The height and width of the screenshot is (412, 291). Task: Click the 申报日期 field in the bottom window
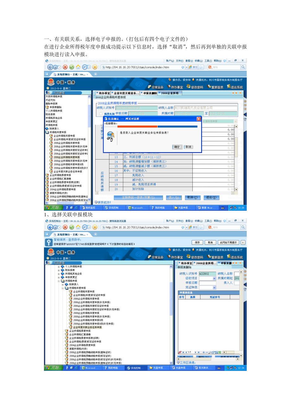click(207, 283)
